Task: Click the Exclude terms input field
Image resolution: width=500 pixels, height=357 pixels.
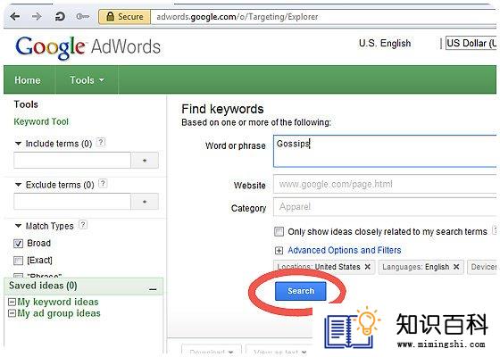Action: 72,201
